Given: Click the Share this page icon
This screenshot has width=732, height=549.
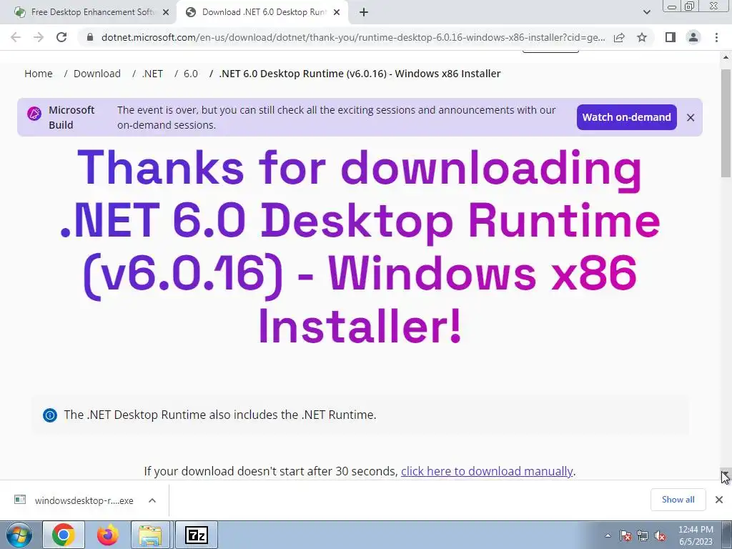Looking at the screenshot, I should [619, 37].
